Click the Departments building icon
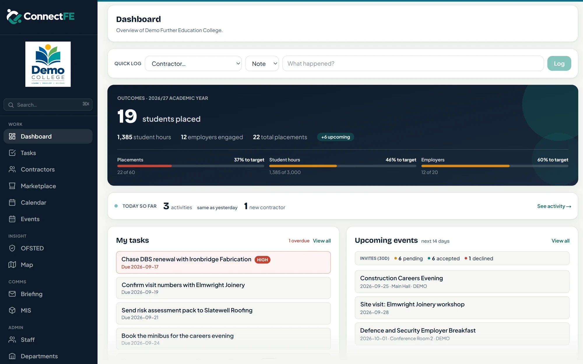This screenshot has width=583, height=364. (x=12, y=356)
